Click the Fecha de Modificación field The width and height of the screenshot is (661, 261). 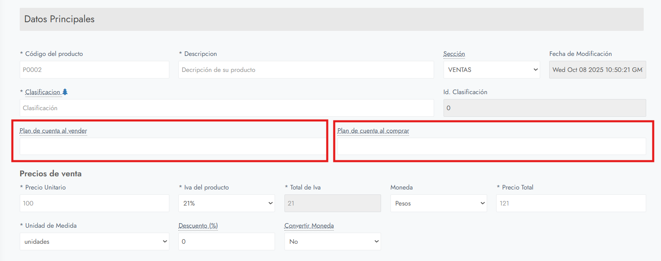[597, 70]
